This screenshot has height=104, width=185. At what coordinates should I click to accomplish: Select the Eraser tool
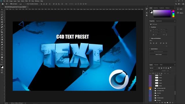tap(2, 37)
